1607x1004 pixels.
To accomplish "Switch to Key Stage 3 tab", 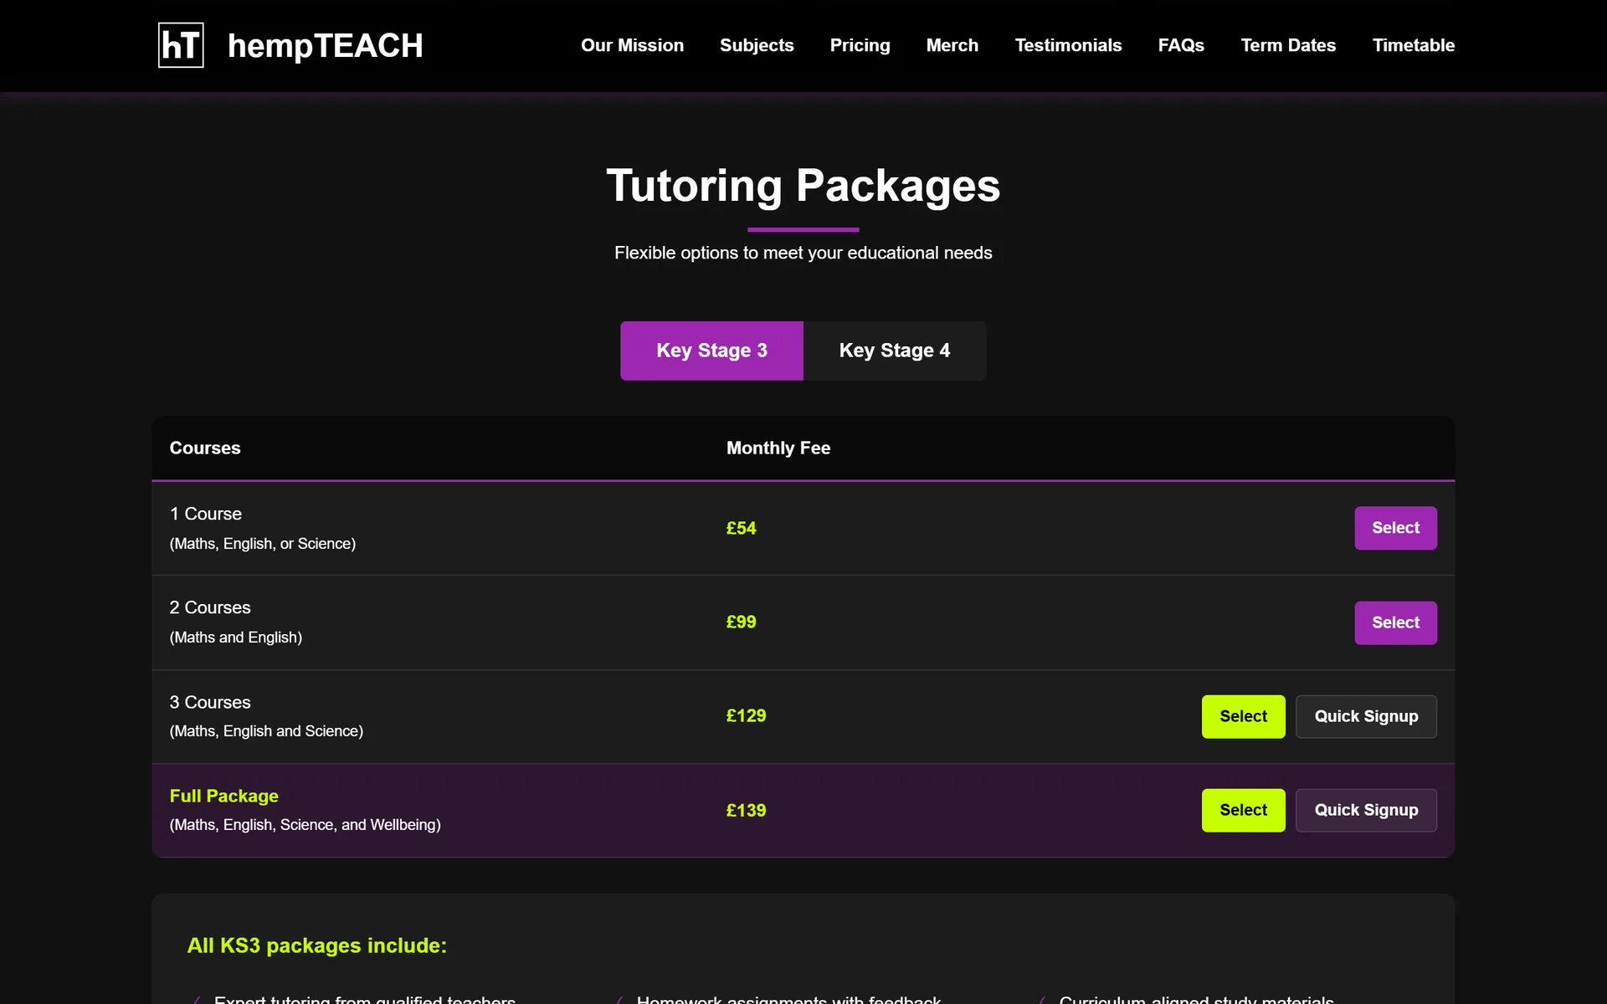I will (x=711, y=351).
